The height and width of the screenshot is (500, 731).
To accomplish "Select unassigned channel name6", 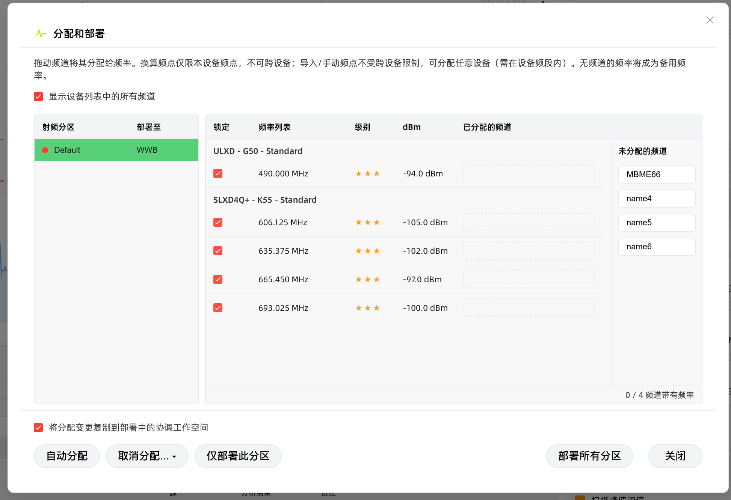I will coord(657,247).
